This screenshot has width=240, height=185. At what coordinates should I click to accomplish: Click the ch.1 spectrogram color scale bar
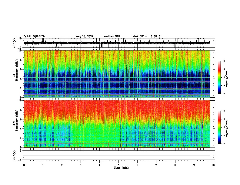(x=219, y=77)
